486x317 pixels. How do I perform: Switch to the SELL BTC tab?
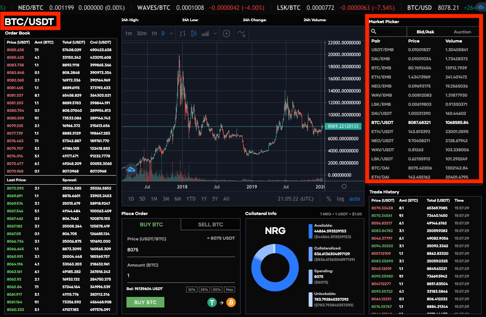click(x=210, y=224)
